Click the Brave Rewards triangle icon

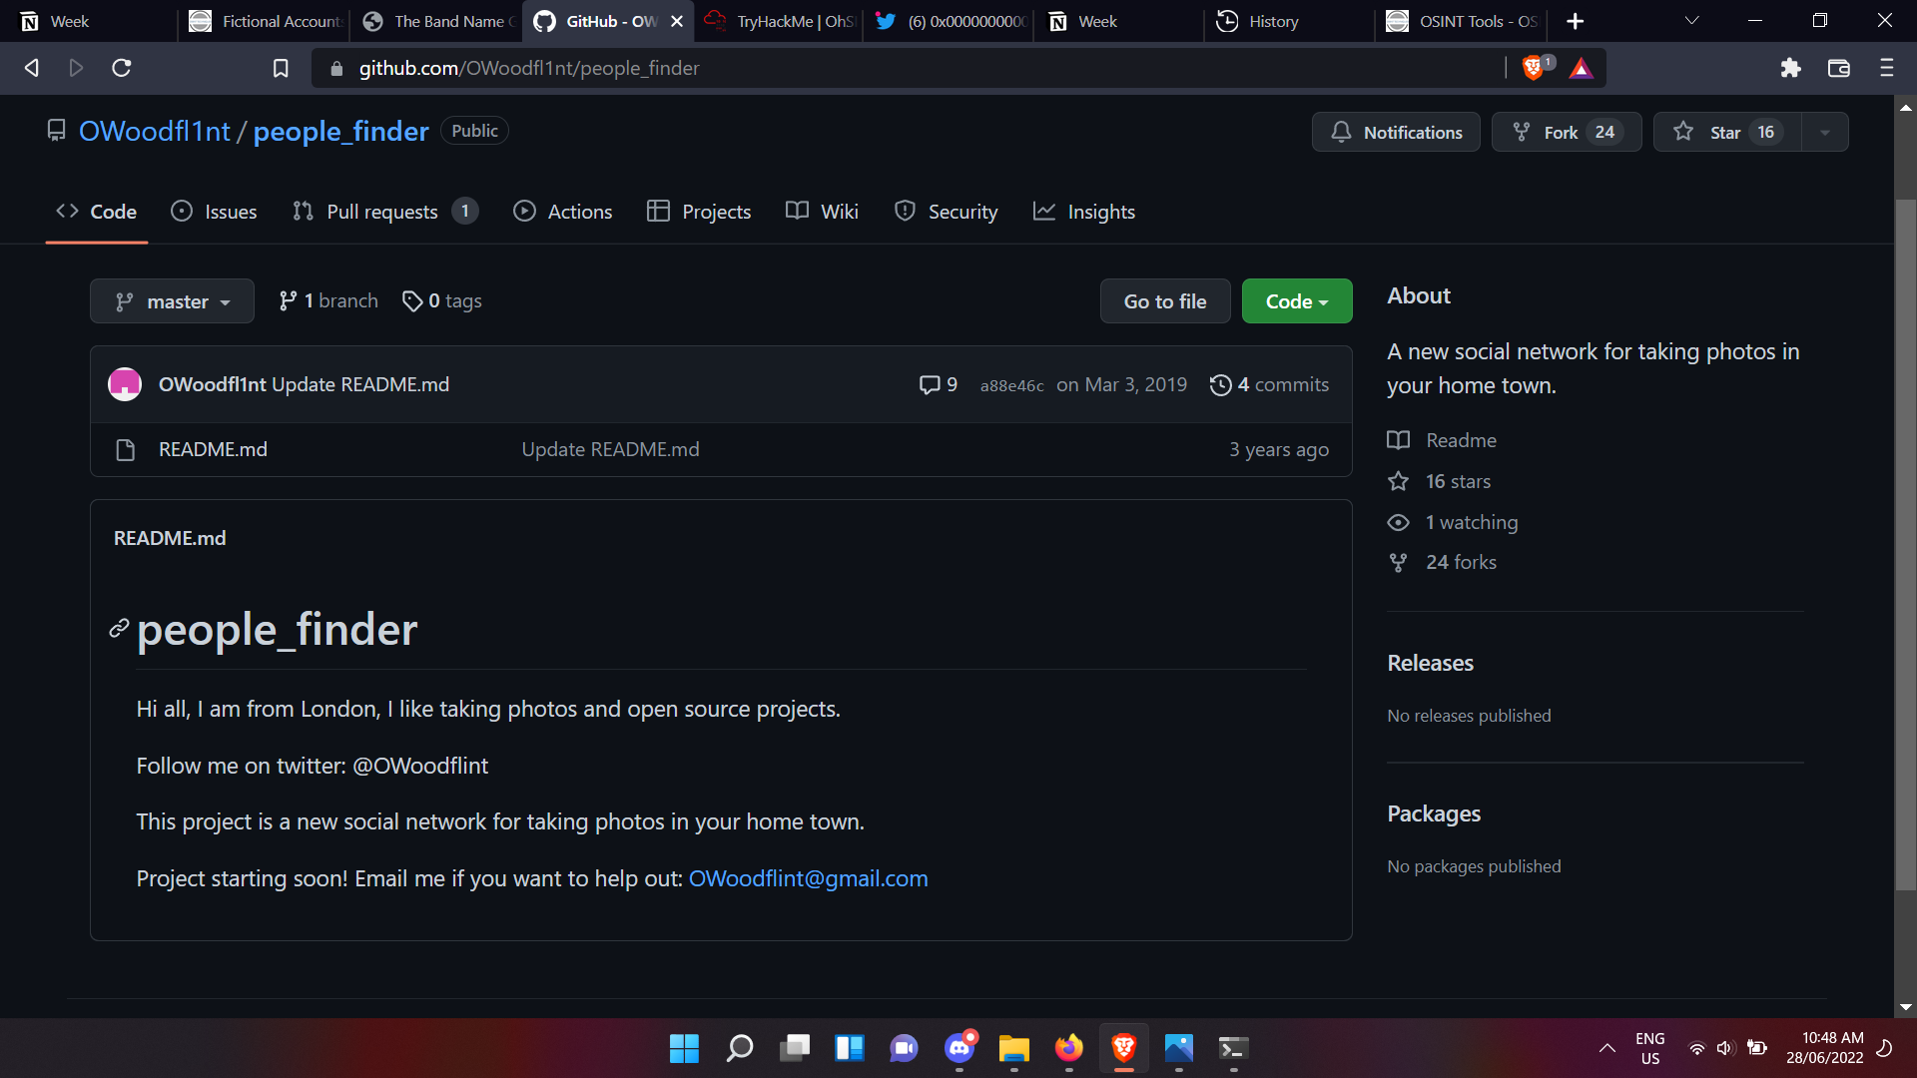point(1581,68)
